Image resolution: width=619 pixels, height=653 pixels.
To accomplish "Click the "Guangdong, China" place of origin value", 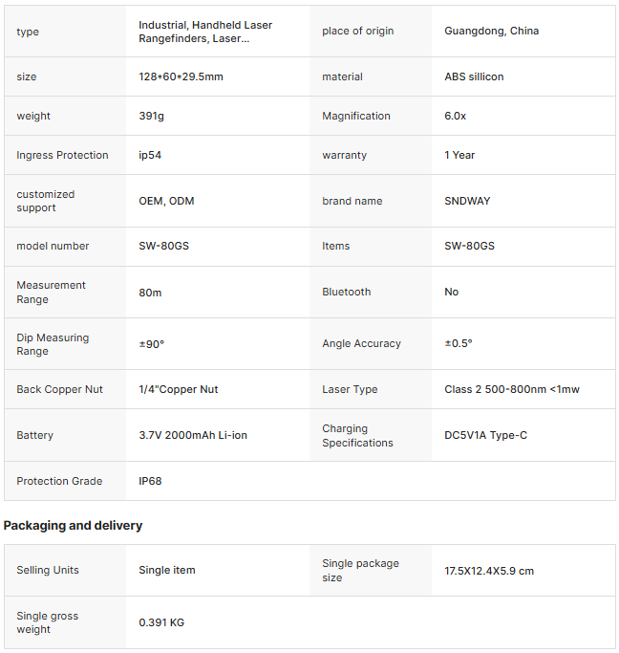I will pyautogui.click(x=491, y=31).
